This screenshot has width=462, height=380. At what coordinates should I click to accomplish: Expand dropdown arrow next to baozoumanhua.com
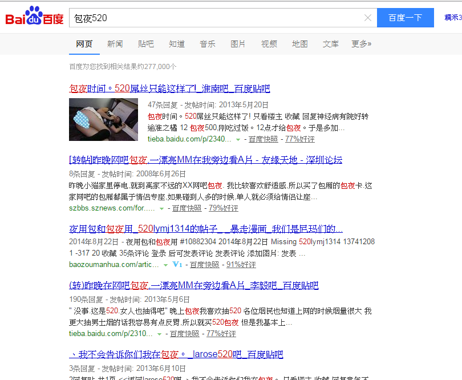click(165, 265)
